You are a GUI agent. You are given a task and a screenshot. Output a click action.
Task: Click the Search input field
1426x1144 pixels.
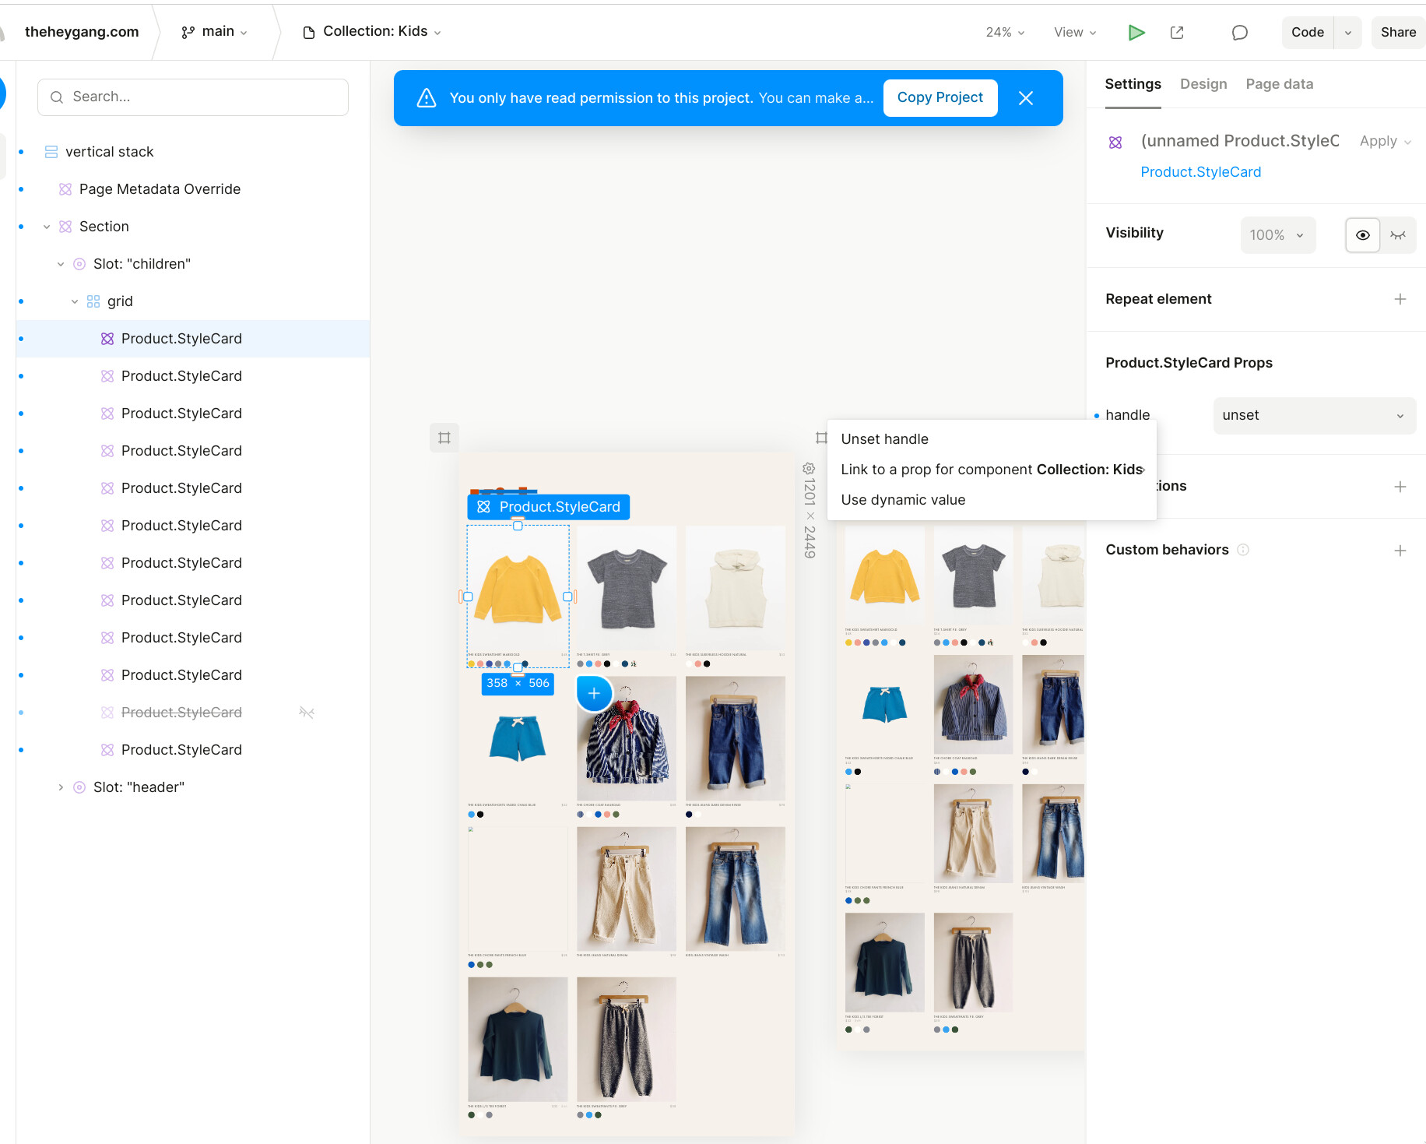(x=193, y=97)
